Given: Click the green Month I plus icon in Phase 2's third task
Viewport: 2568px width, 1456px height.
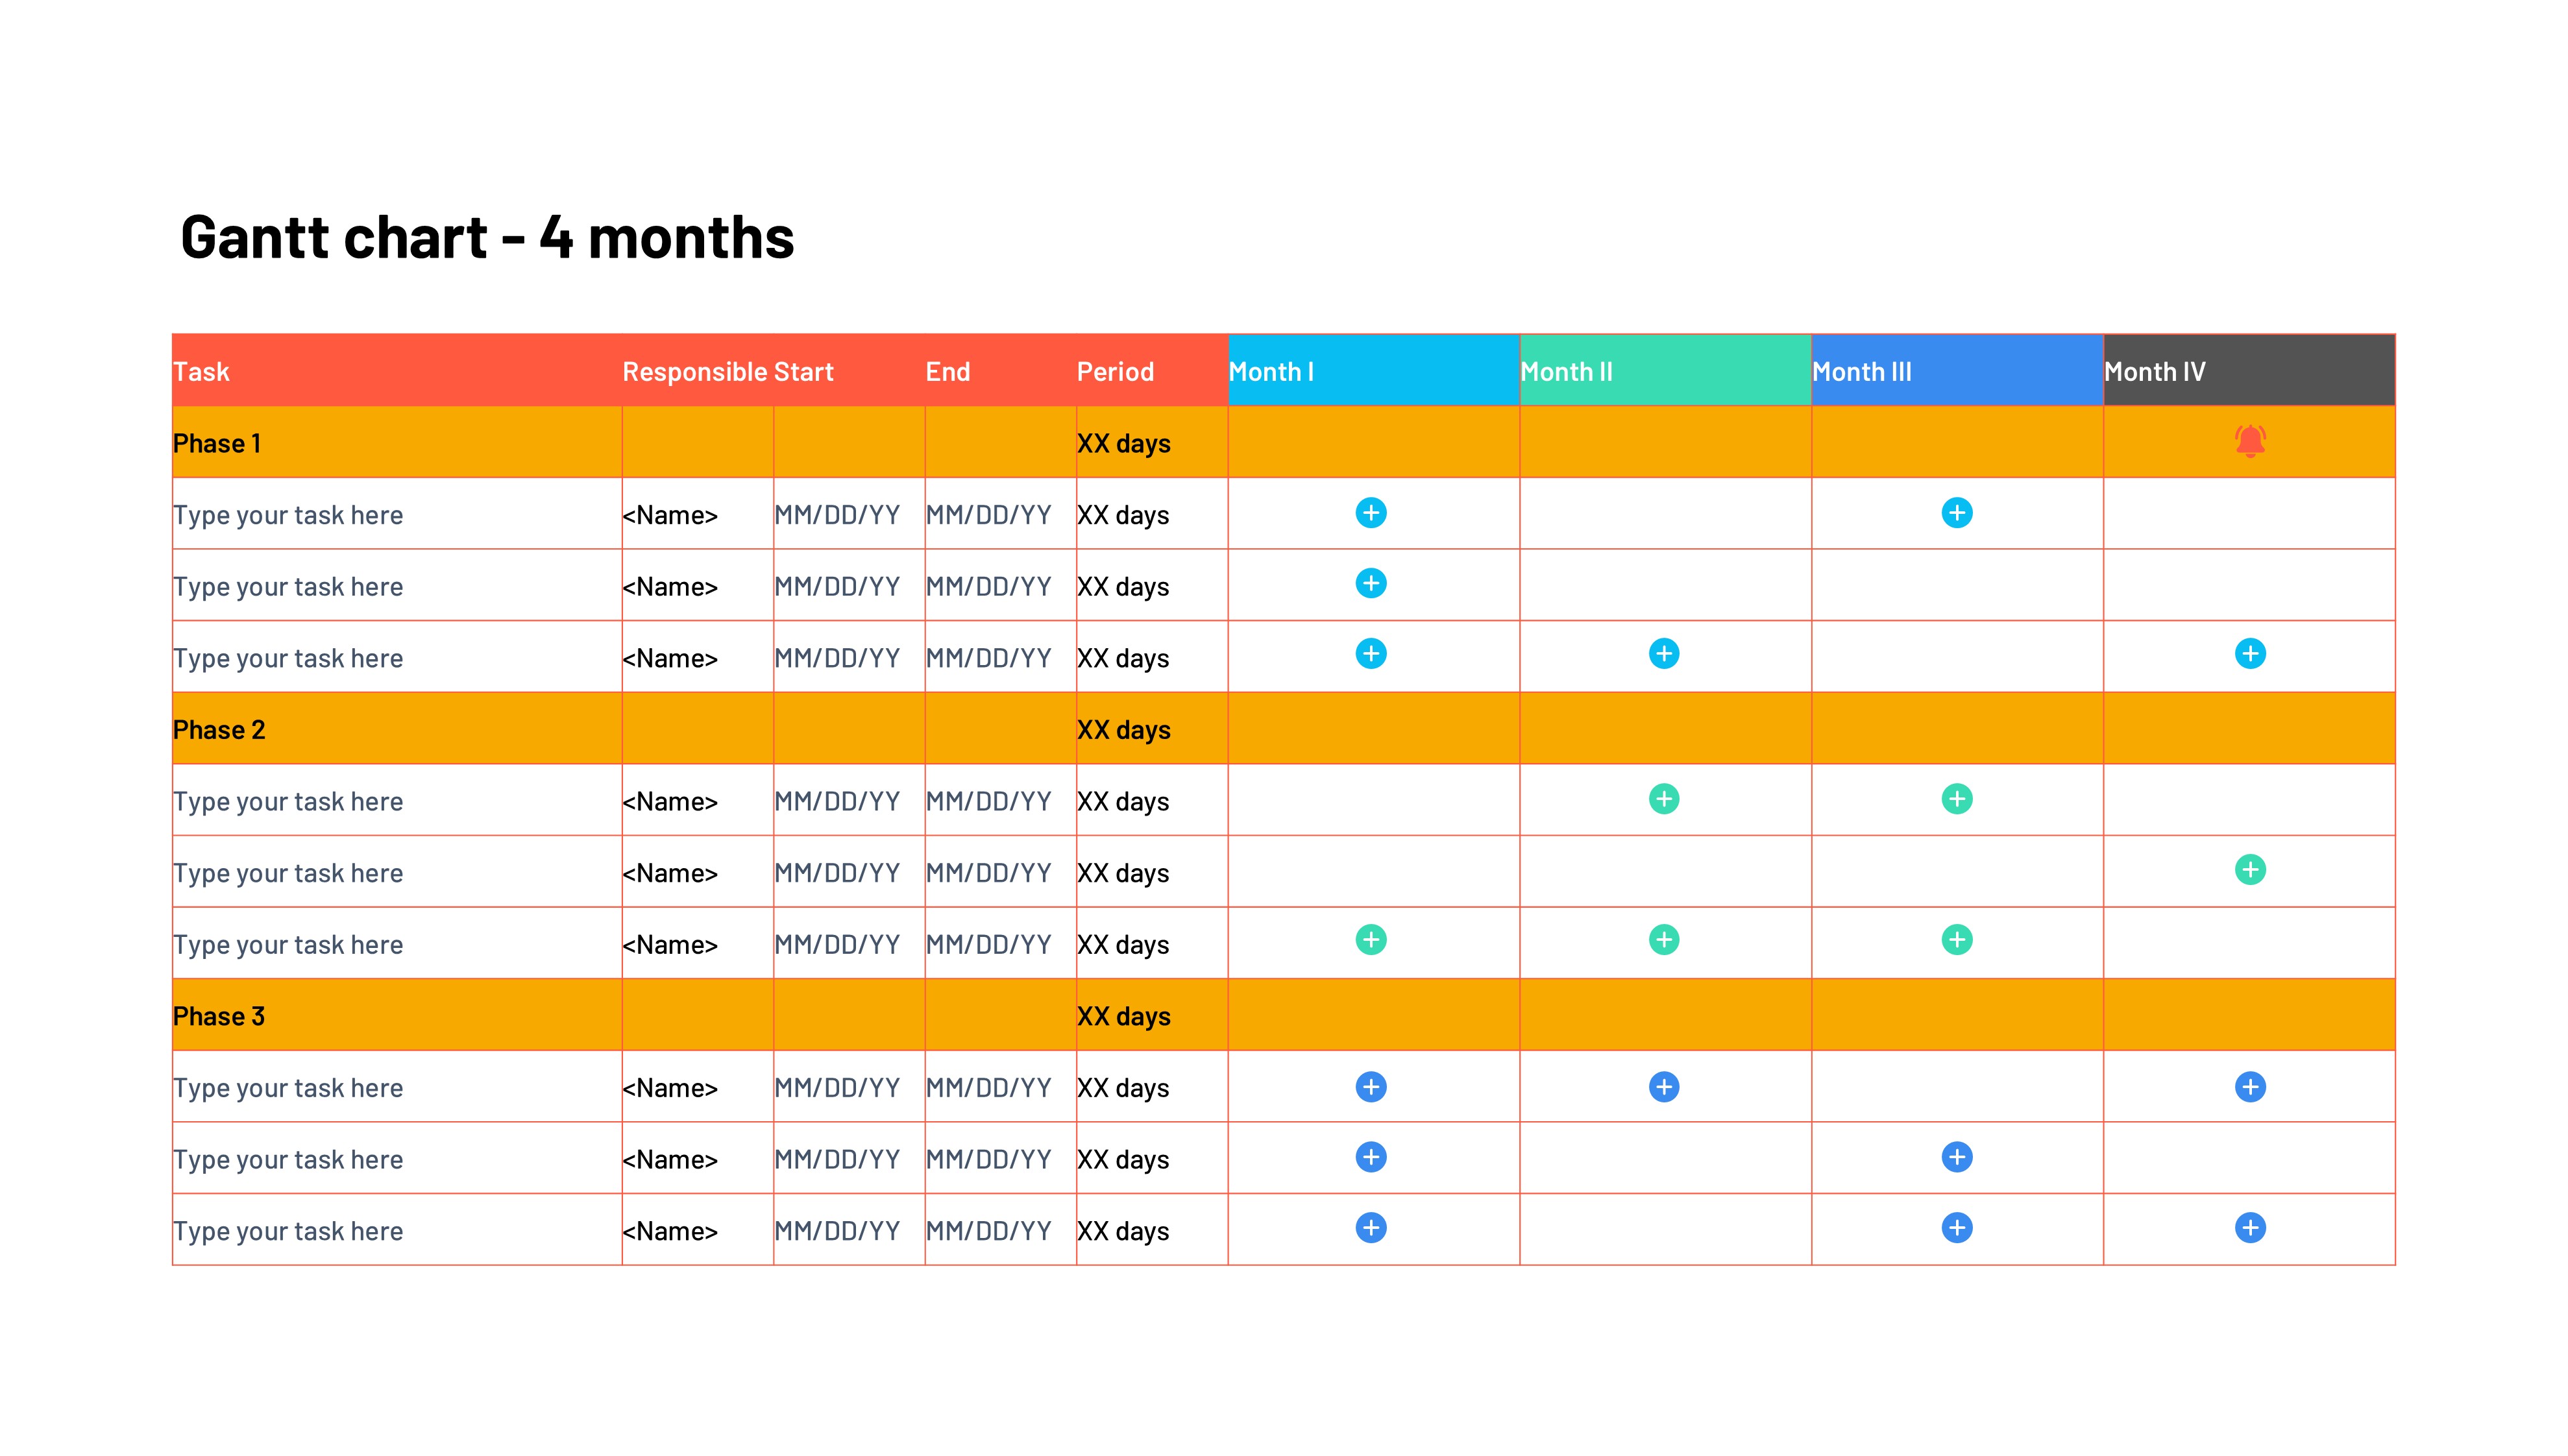Looking at the screenshot, I should (x=1370, y=940).
